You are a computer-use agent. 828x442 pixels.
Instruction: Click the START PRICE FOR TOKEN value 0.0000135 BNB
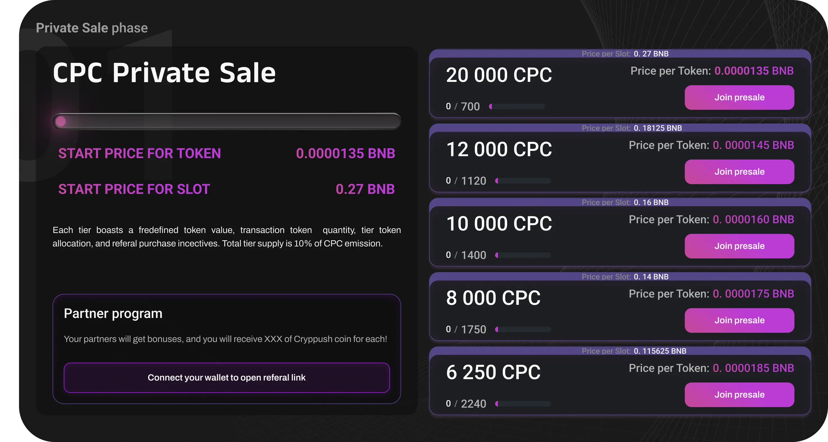coord(345,153)
